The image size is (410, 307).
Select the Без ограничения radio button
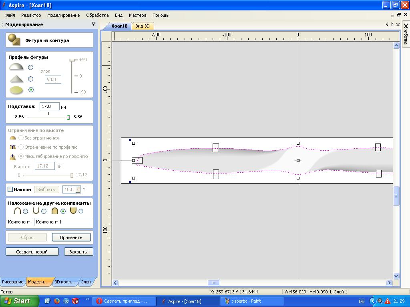click(21, 138)
